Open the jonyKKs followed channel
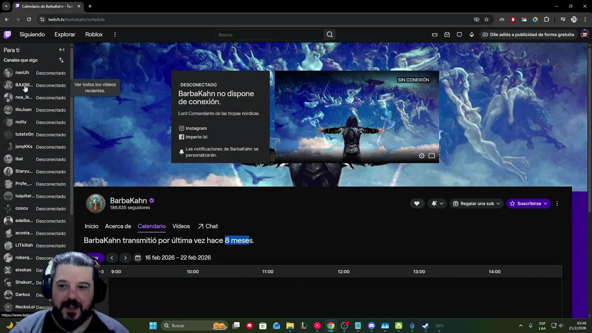The width and height of the screenshot is (592, 333). click(36, 147)
